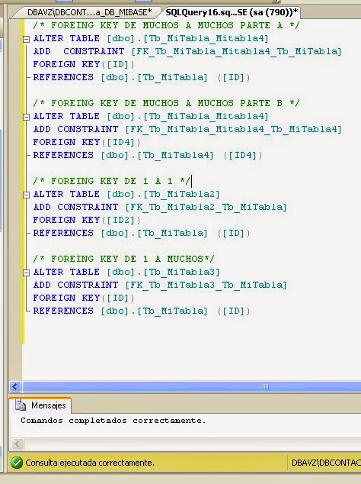Screen dimensions: 361x484
Task: Collapse the MUCHOS A MUCHOS PARTE B statement
Action: (26, 117)
